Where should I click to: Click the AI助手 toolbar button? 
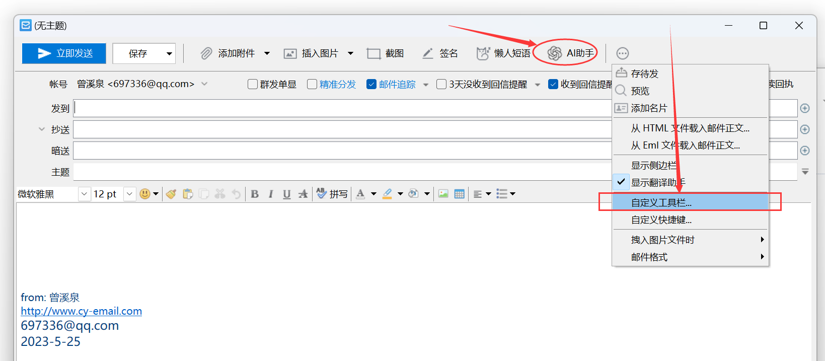[570, 53]
